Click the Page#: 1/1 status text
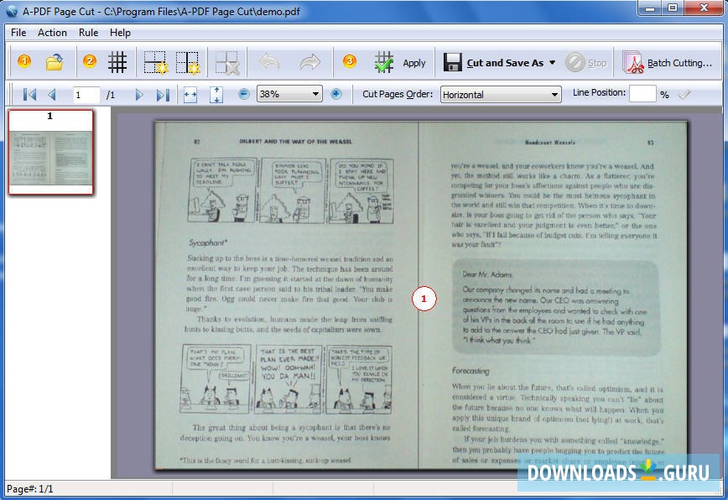 coord(29,489)
